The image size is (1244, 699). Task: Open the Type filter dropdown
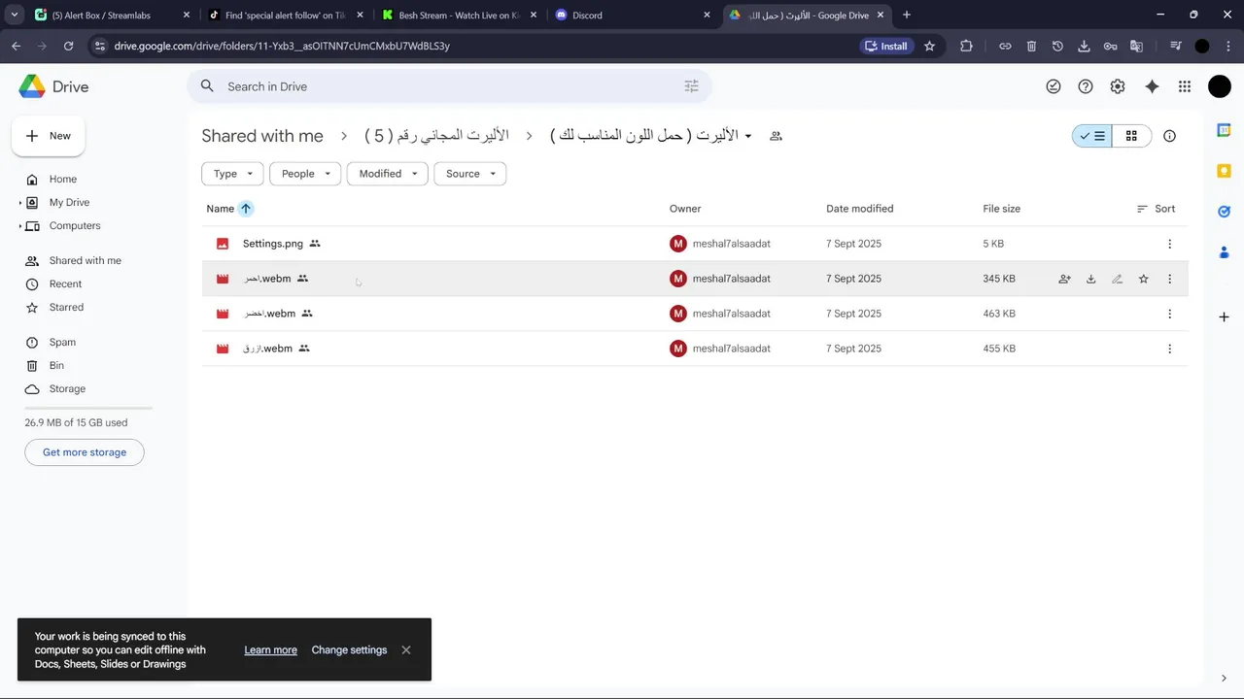pyautogui.click(x=232, y=174)
